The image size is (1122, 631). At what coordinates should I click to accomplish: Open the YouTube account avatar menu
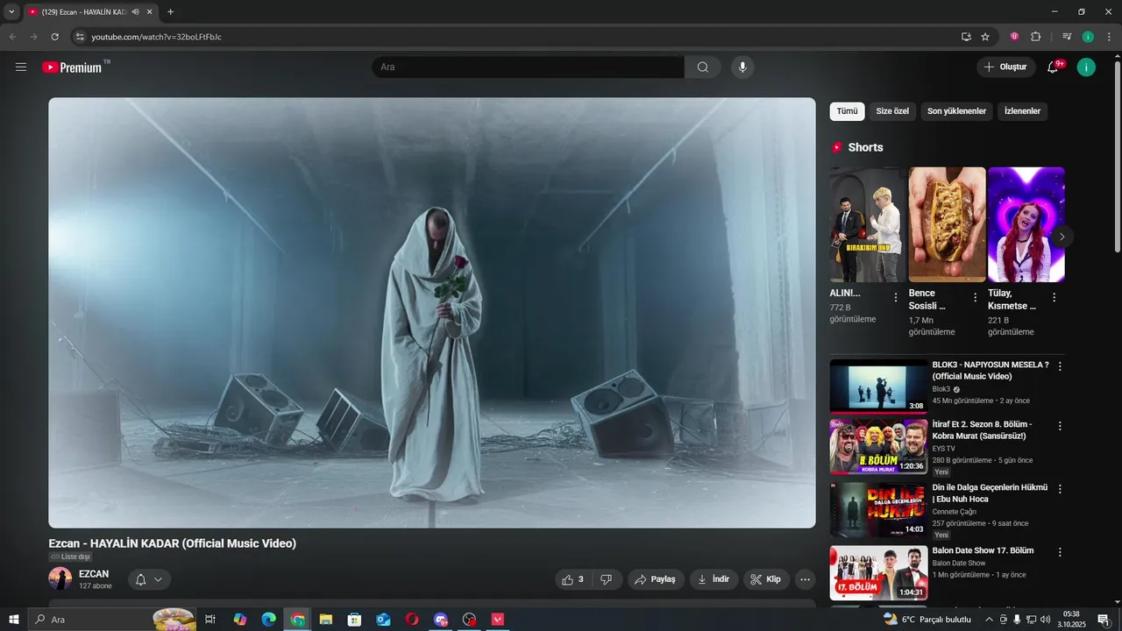tap(1086, 67)
